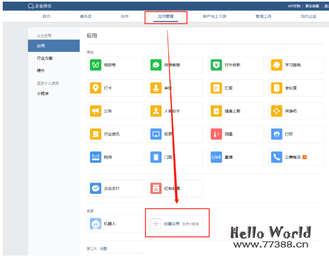Select 硬件 in the left sidebar
329x261 pixels.
[x=41, y=70]
